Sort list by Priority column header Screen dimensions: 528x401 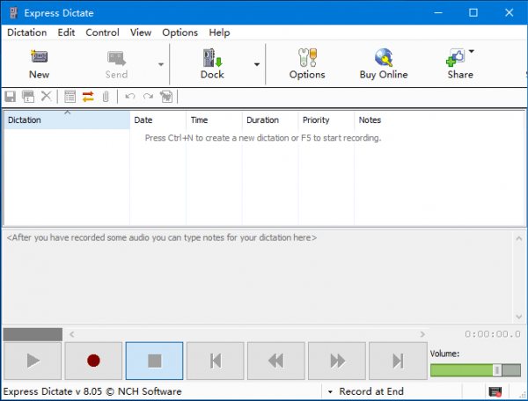pos(316,120)
